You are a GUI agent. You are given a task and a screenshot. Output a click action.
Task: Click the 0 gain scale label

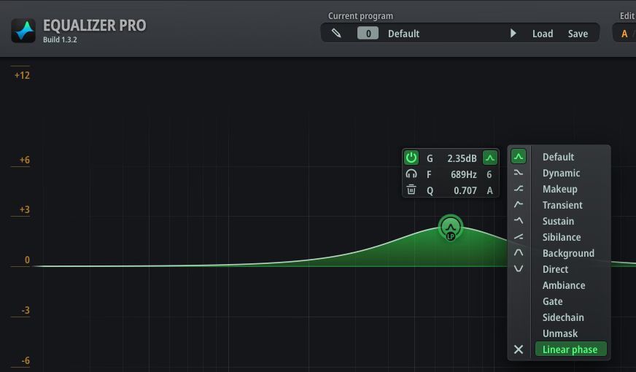pyautogui.click(x=27, y=260)
